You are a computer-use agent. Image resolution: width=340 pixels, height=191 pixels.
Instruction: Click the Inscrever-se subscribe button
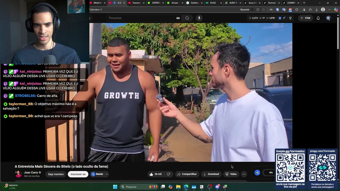tap(78, 174)
